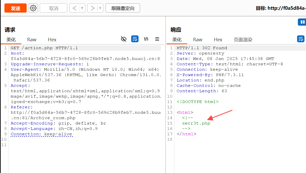Click the secr3t.php text in the response
306x173 pixels.
coord(196,123)
